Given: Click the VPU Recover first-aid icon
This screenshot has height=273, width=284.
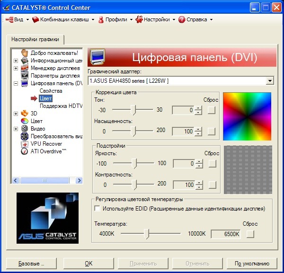Looking at the screenshot, I should pyautogui.click(x=25, y=144).
